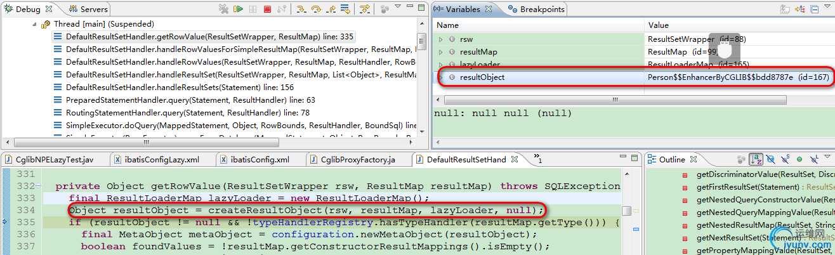Click the resultObject value cell Person$$EnhancerByCGLIB
The image size is (835, 255).
[739, 77]
